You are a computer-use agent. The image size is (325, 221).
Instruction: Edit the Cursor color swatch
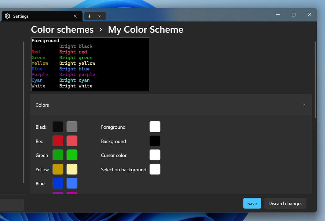pos(155,155)
